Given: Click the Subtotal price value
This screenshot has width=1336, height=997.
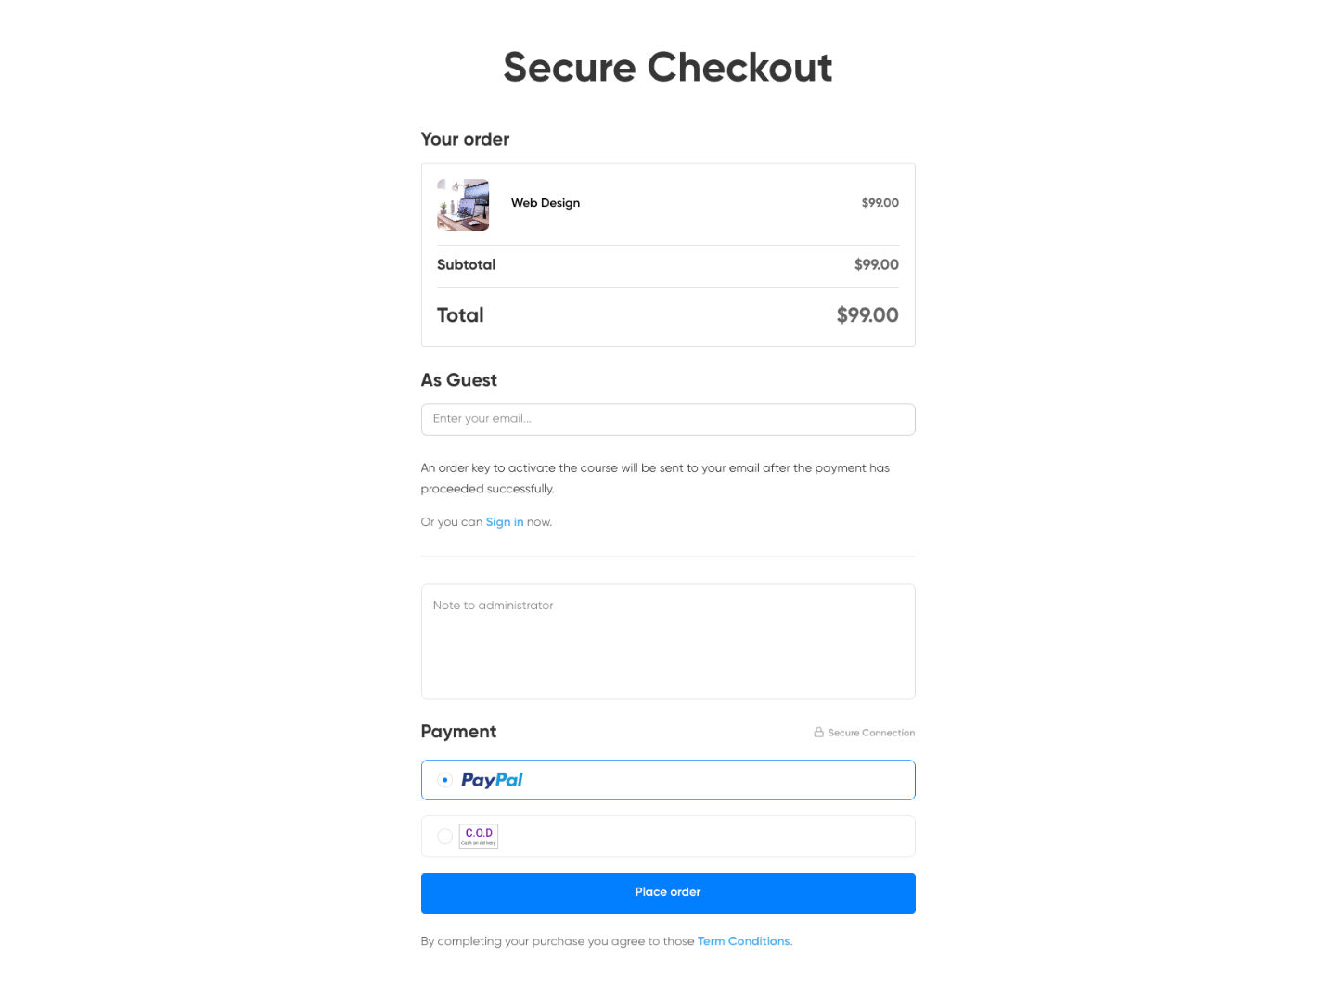Looking at the screenshot, I should 876,265.
